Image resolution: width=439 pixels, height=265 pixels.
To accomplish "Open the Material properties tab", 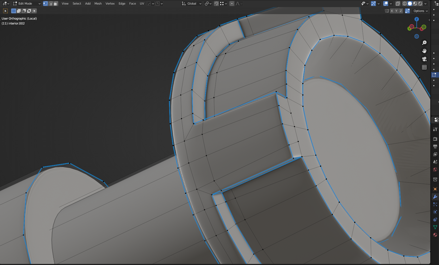I will [x=435, y=235].
